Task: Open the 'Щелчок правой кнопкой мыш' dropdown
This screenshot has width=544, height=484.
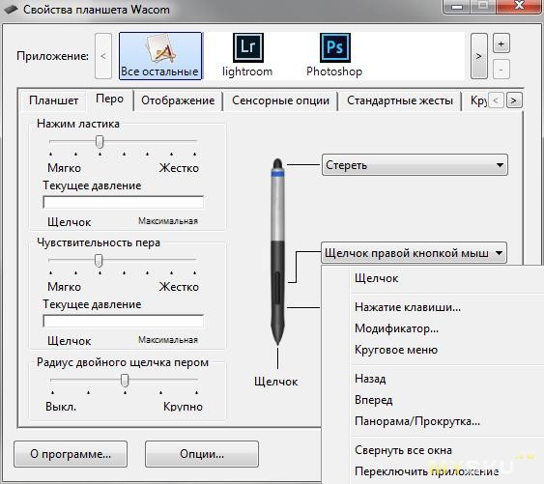Action: [x=414, y=253]
